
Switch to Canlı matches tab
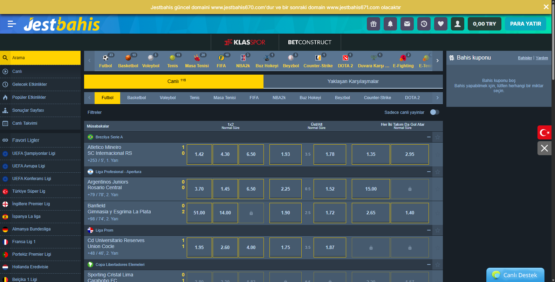coord(174,81)
